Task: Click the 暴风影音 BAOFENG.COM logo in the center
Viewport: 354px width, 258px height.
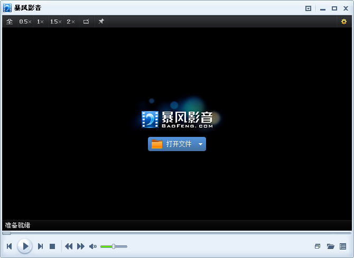Action: coord(177,120)
